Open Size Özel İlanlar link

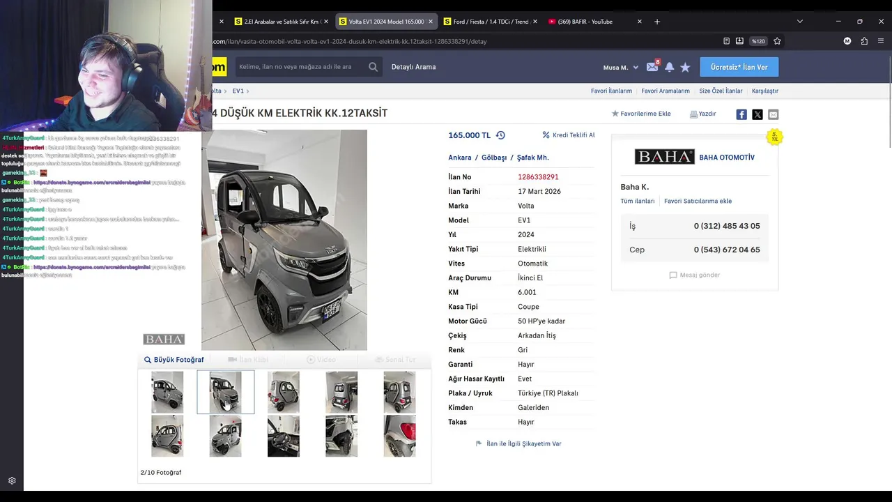click(x=721, y=91)
